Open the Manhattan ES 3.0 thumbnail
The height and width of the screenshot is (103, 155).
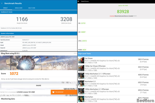[x=81, y=99]
